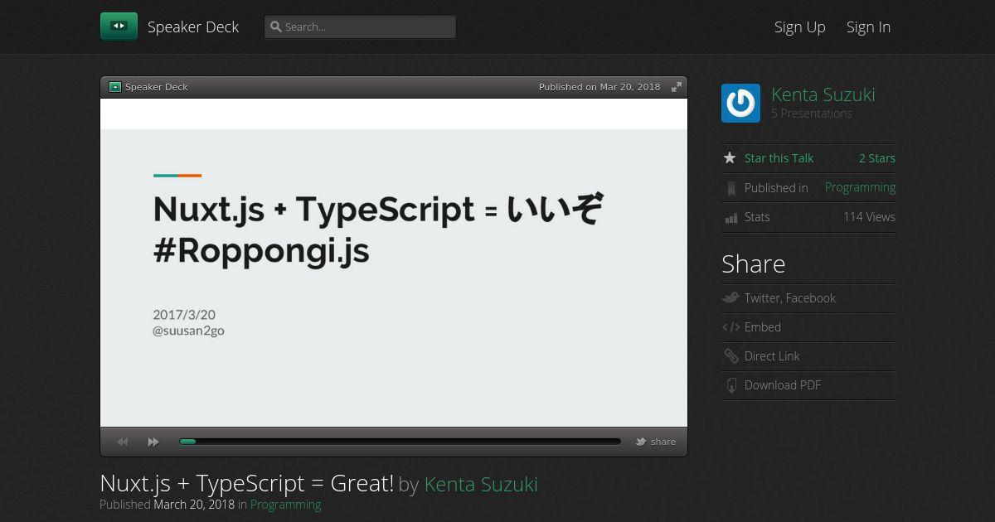The image size is (995, 522).
Task: Open Kenta Suzuki's avatar profile picture
Action: [740, 104]
